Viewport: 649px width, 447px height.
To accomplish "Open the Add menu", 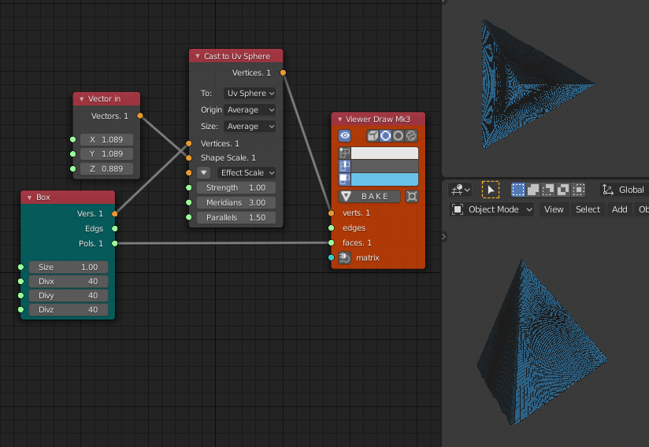I will point(619,209).
